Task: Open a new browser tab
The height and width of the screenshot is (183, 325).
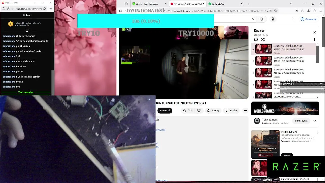Action: tap(248, 4)
